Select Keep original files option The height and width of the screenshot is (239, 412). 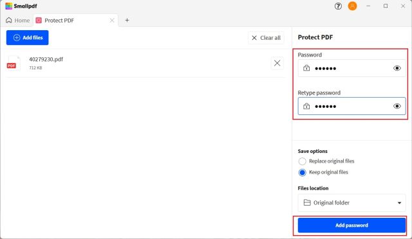[x=302, y=172]
